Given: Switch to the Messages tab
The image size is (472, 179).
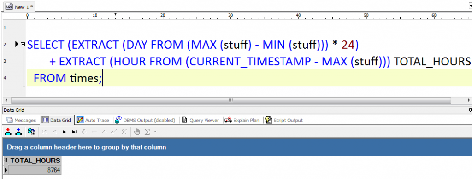Looking at the screenshot, I should (x=21, y=121).
